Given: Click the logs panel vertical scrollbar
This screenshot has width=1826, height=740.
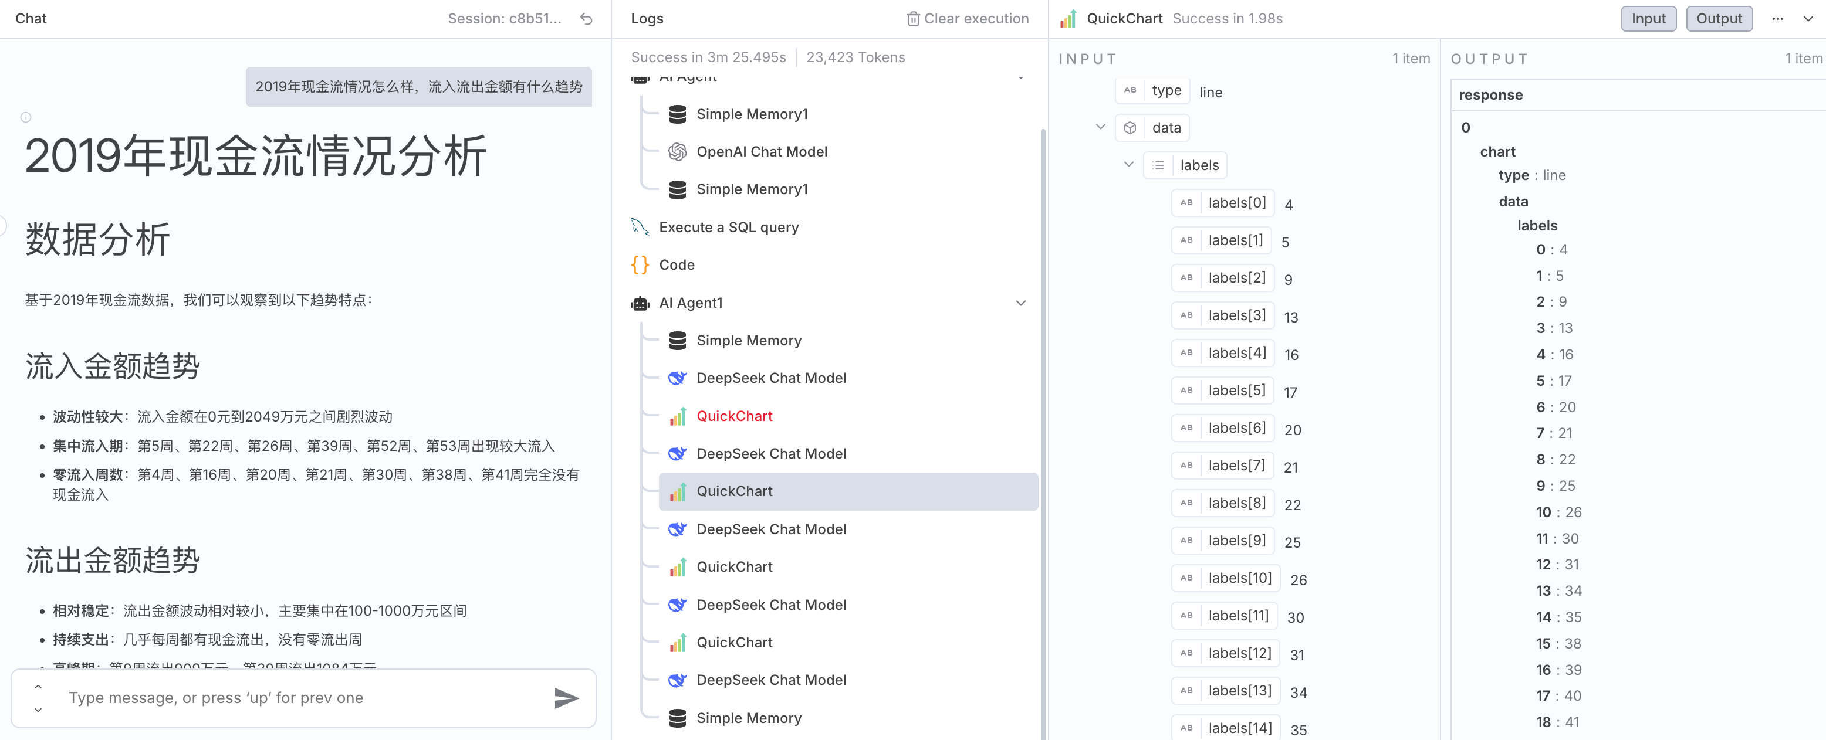Looking at the screenshot, I should (1042, 425).
